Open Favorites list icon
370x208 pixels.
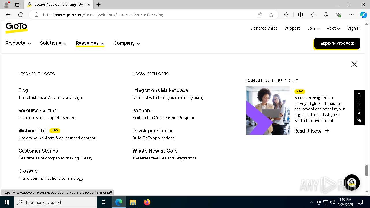click(x=313, y=15)
